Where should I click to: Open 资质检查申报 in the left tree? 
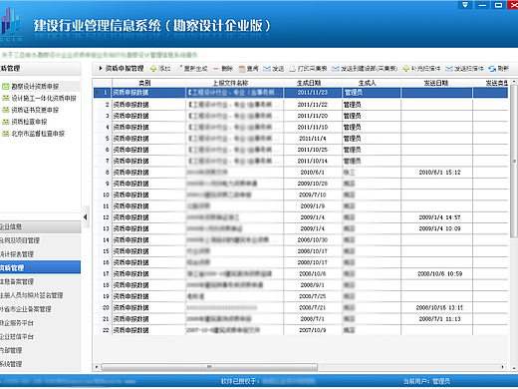(29, 122)
